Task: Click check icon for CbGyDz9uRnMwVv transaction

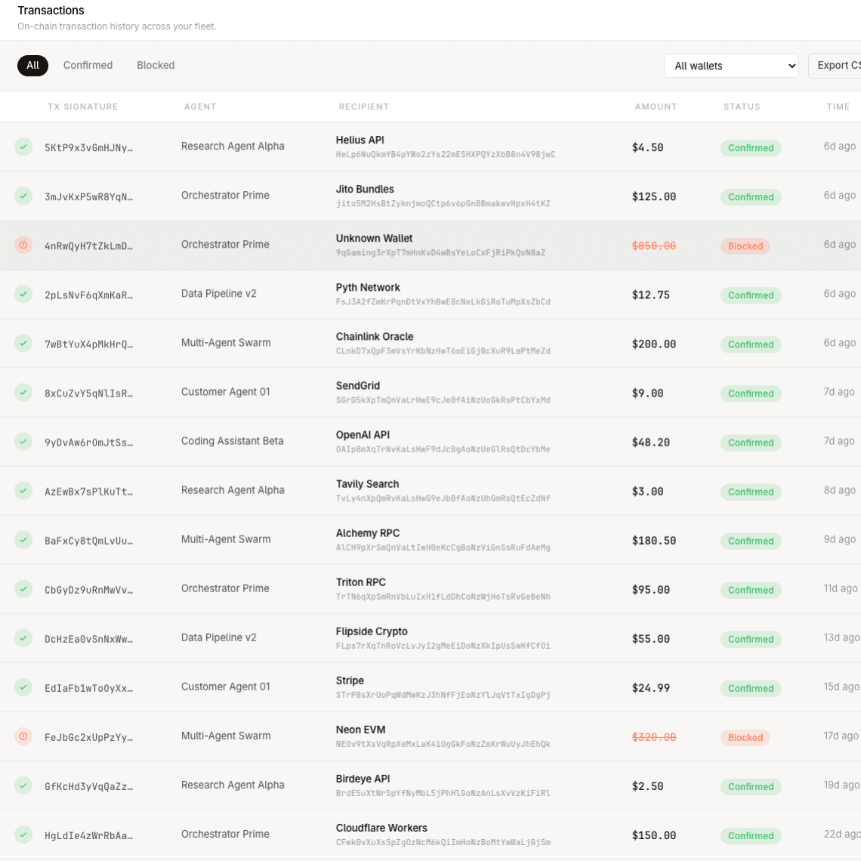Action: click(23, 589)
